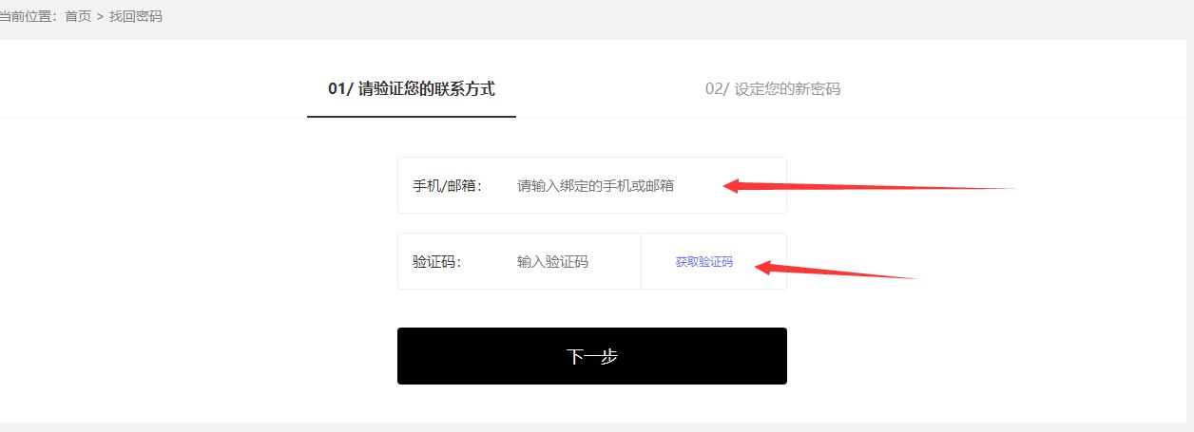Click the 当前位置 breadcrumb label
The height and width of the screenshot is (432, 1194).
(25, 17)
